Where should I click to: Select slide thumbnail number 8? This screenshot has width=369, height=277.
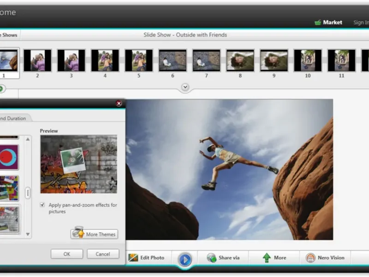(x=240, y=60)
